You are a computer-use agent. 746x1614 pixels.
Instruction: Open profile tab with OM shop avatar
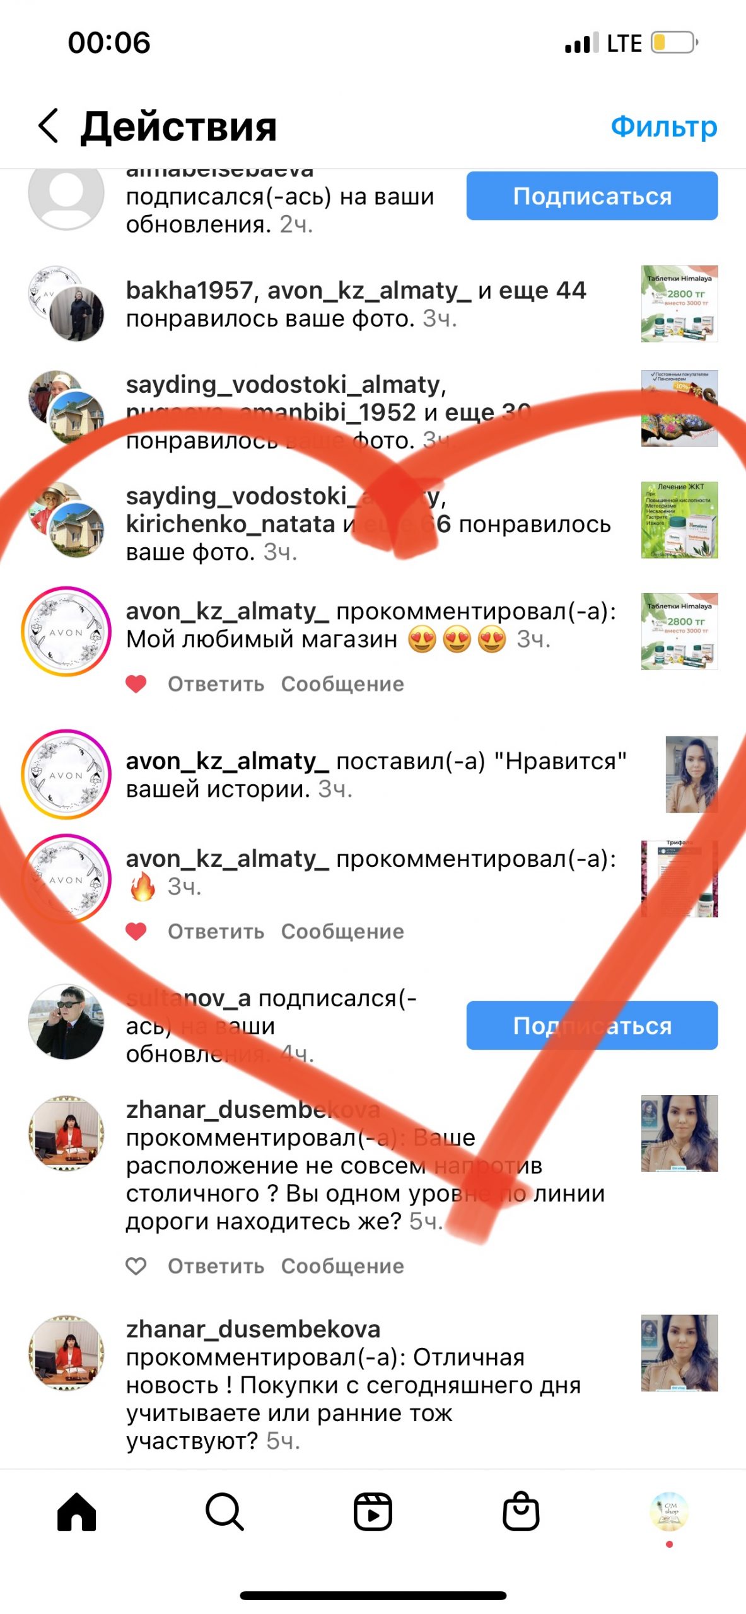[669, 1511]
